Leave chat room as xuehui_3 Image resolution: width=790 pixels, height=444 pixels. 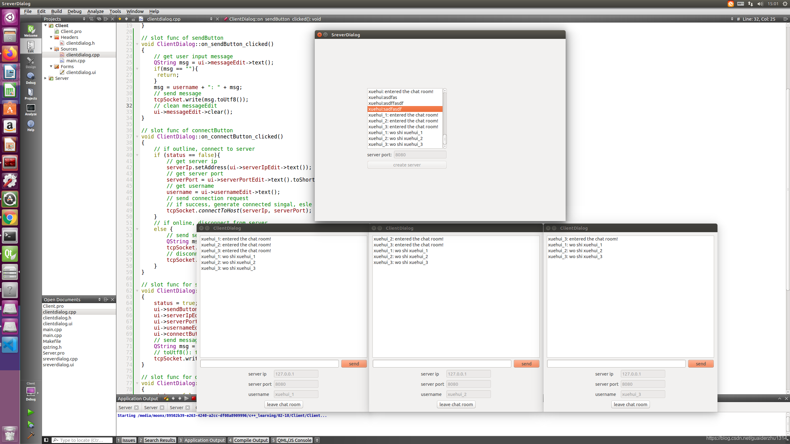[x=630, y=404]
